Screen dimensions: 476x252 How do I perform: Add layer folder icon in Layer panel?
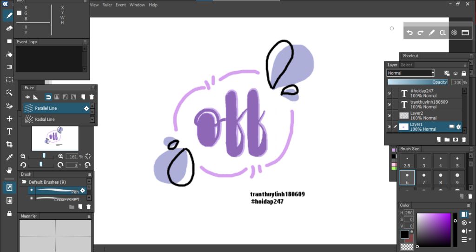pyautogui.click(x=447, y=139)
